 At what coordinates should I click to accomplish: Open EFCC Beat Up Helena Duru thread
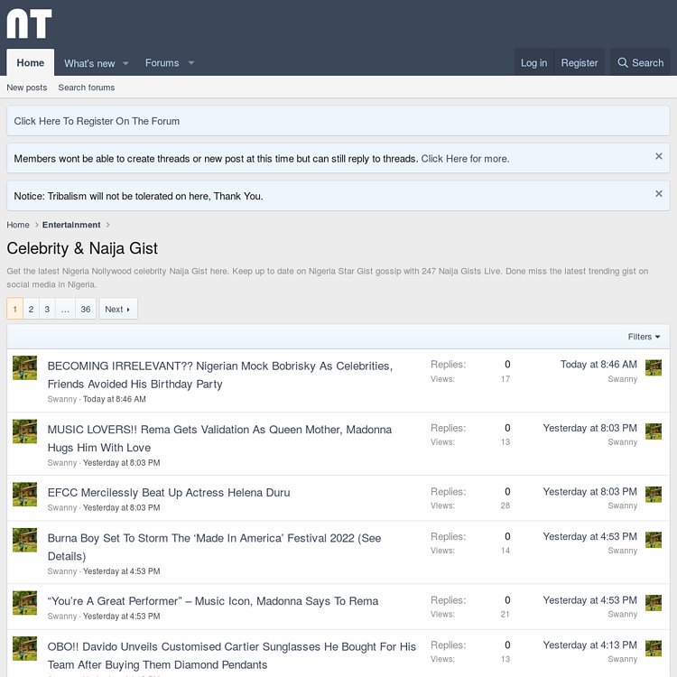tap(169, 492)
